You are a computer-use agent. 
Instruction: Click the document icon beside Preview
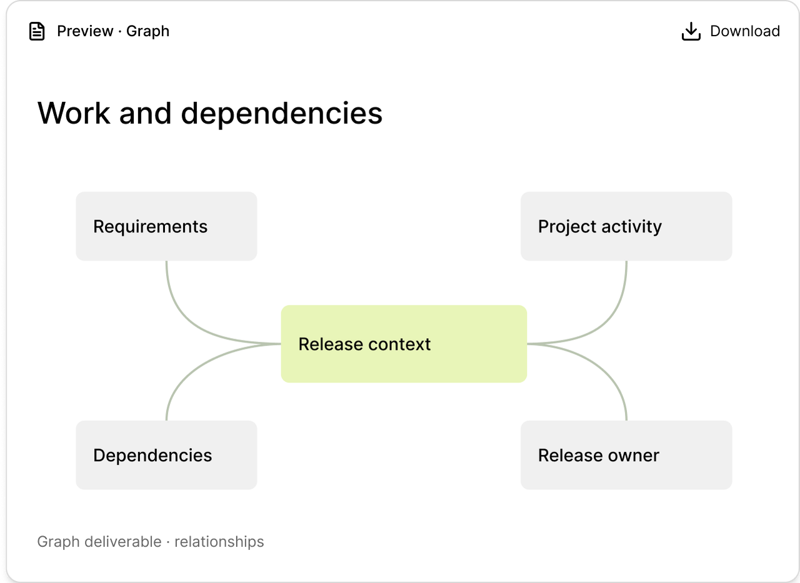(37, 31)
